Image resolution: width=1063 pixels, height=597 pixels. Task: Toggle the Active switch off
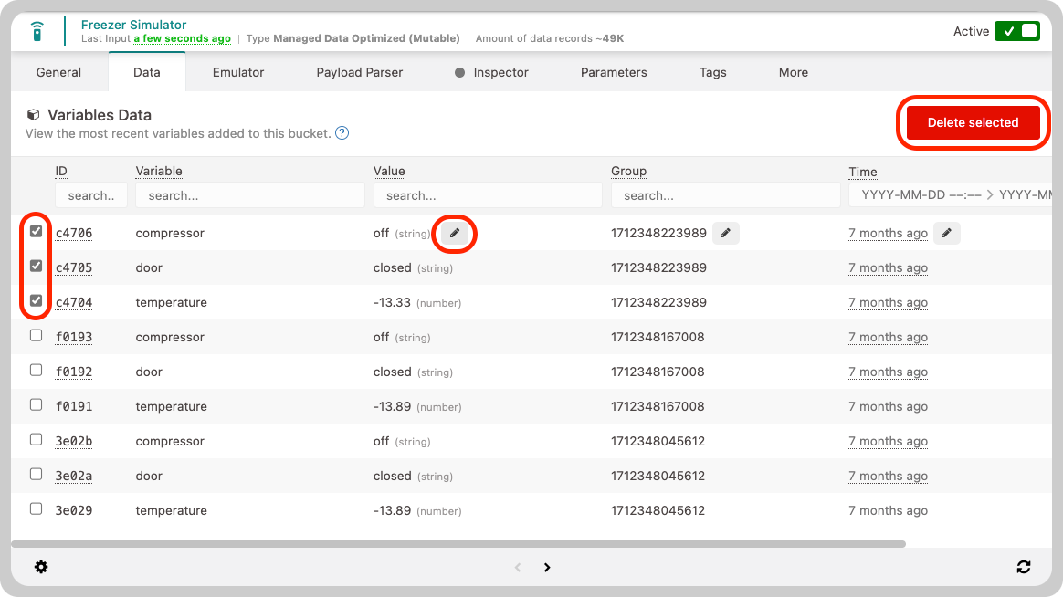1017,31
